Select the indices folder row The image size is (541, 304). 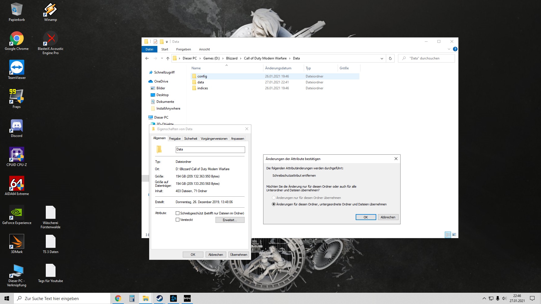click(275, 88)
